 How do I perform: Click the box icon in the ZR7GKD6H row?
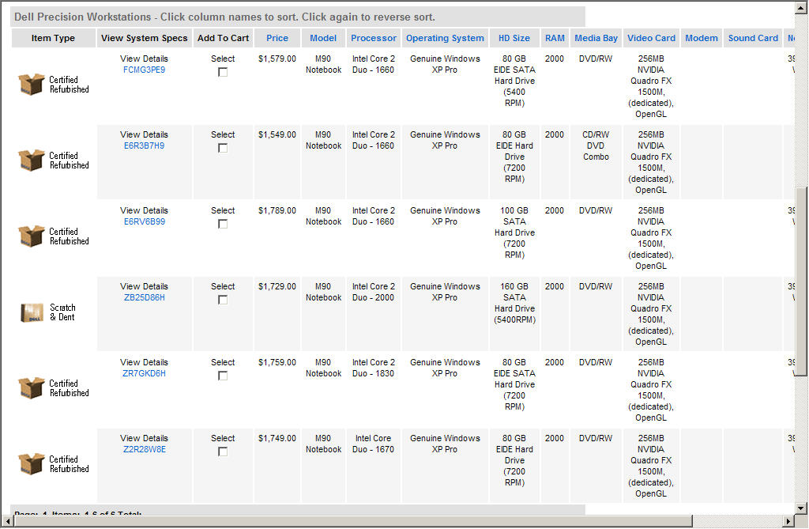pyautogui.click(x=31, y=388)
